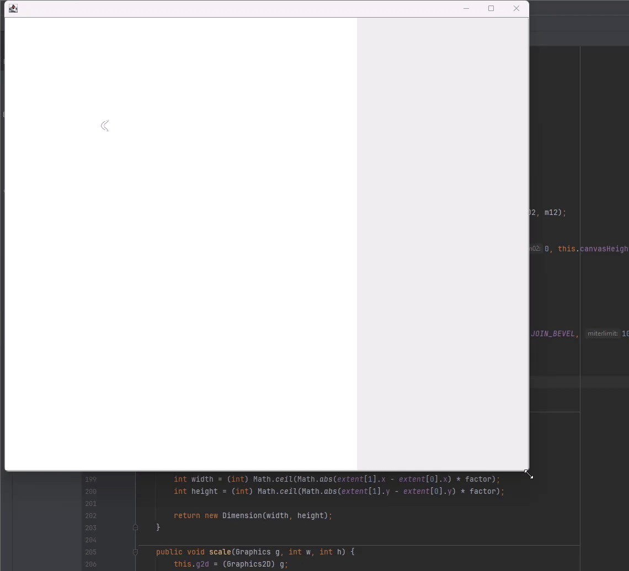Collapse the scale method fold at line 205
The width and height of the screenshot is (629, 571).
135,552
